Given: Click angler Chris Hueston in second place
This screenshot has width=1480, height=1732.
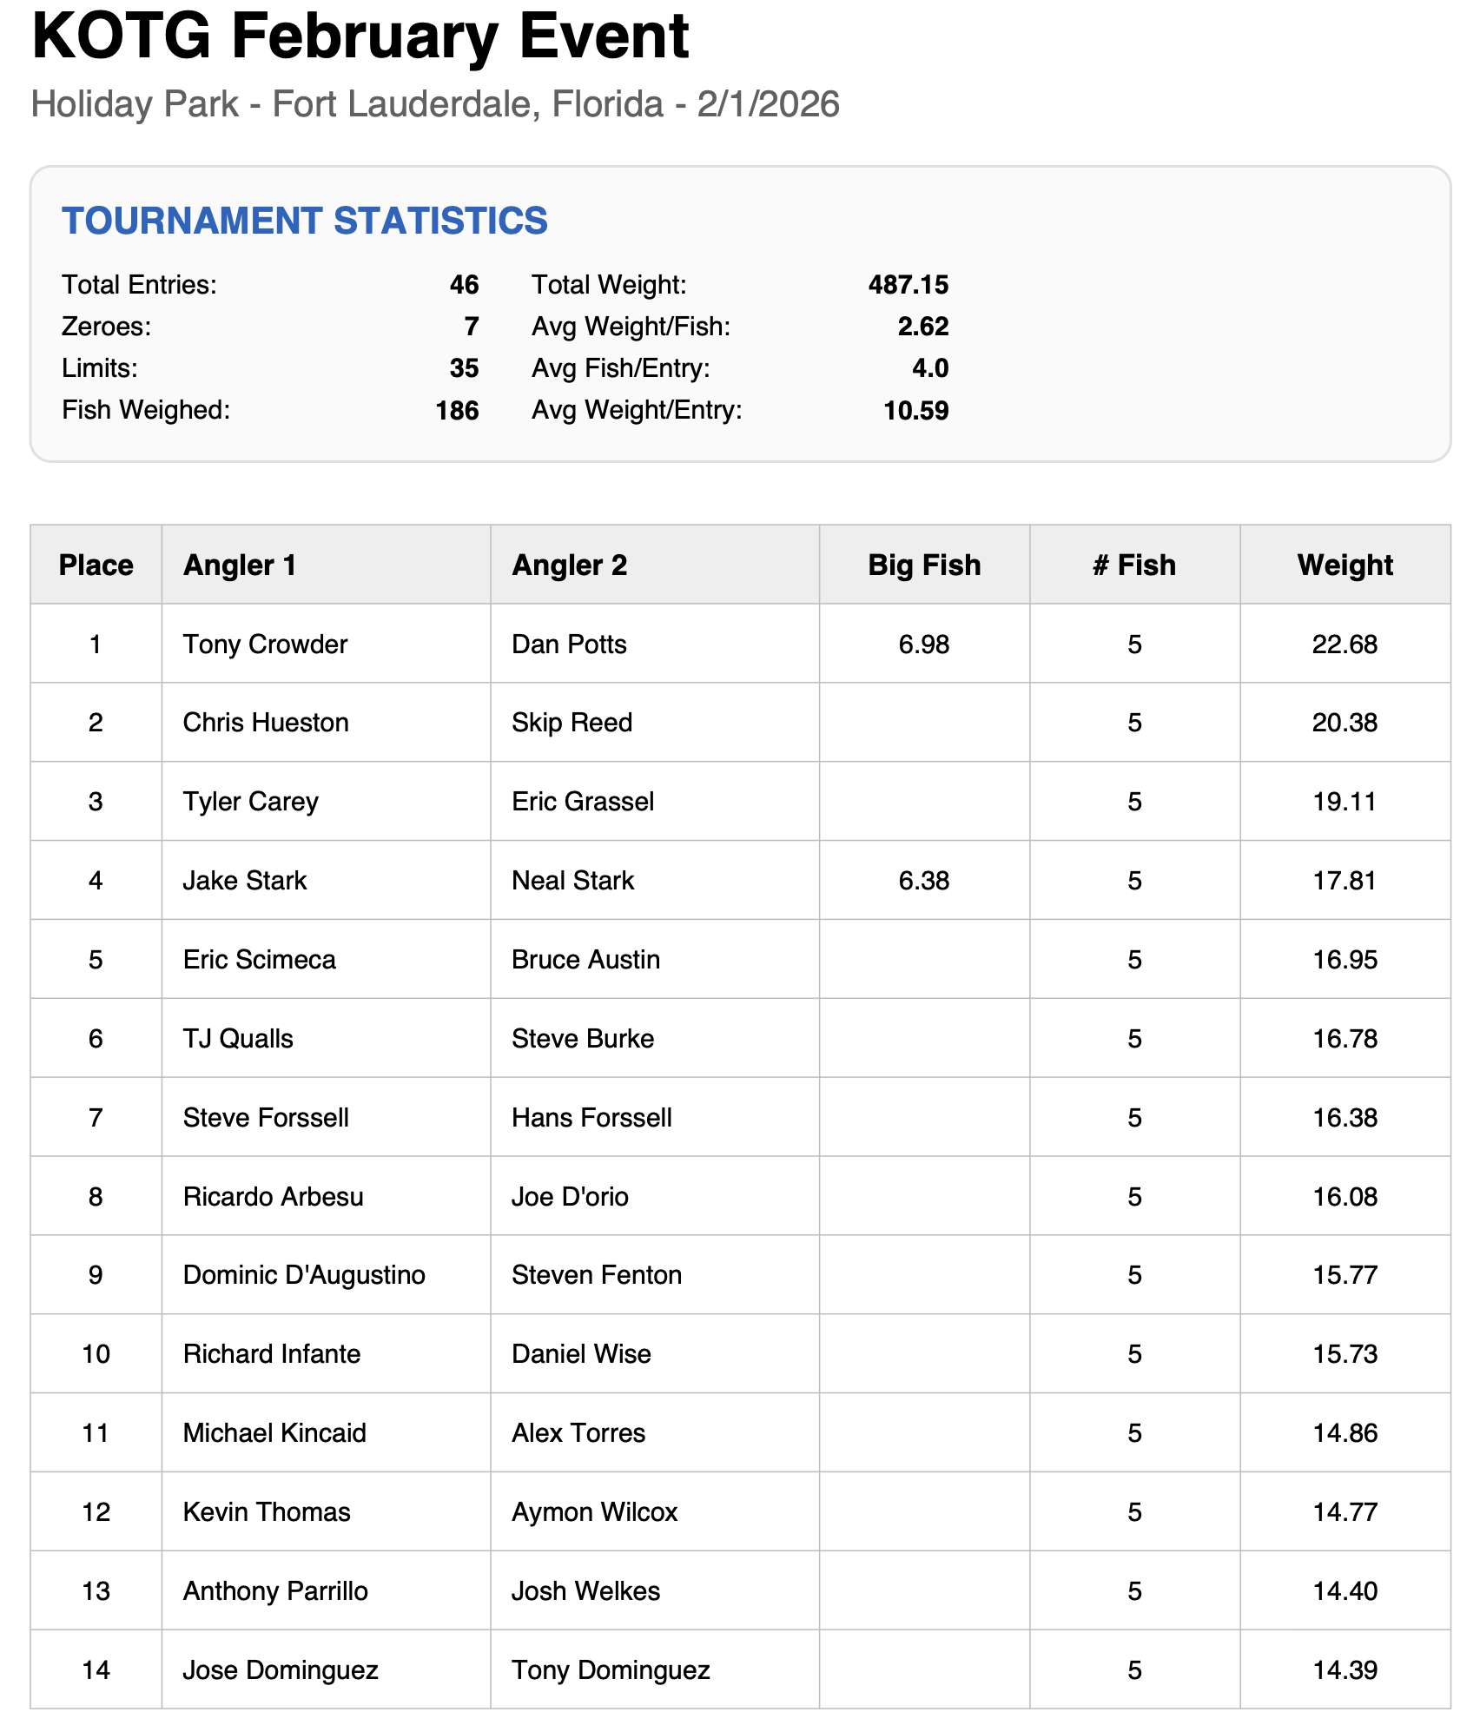Looking at the screenshot, I should (x=266, y=723).
